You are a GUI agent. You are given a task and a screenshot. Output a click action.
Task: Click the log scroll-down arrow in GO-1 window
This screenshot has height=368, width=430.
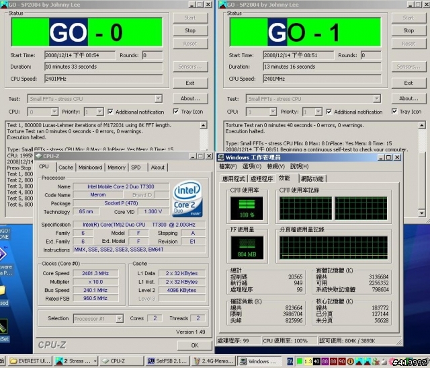point(422,213)
